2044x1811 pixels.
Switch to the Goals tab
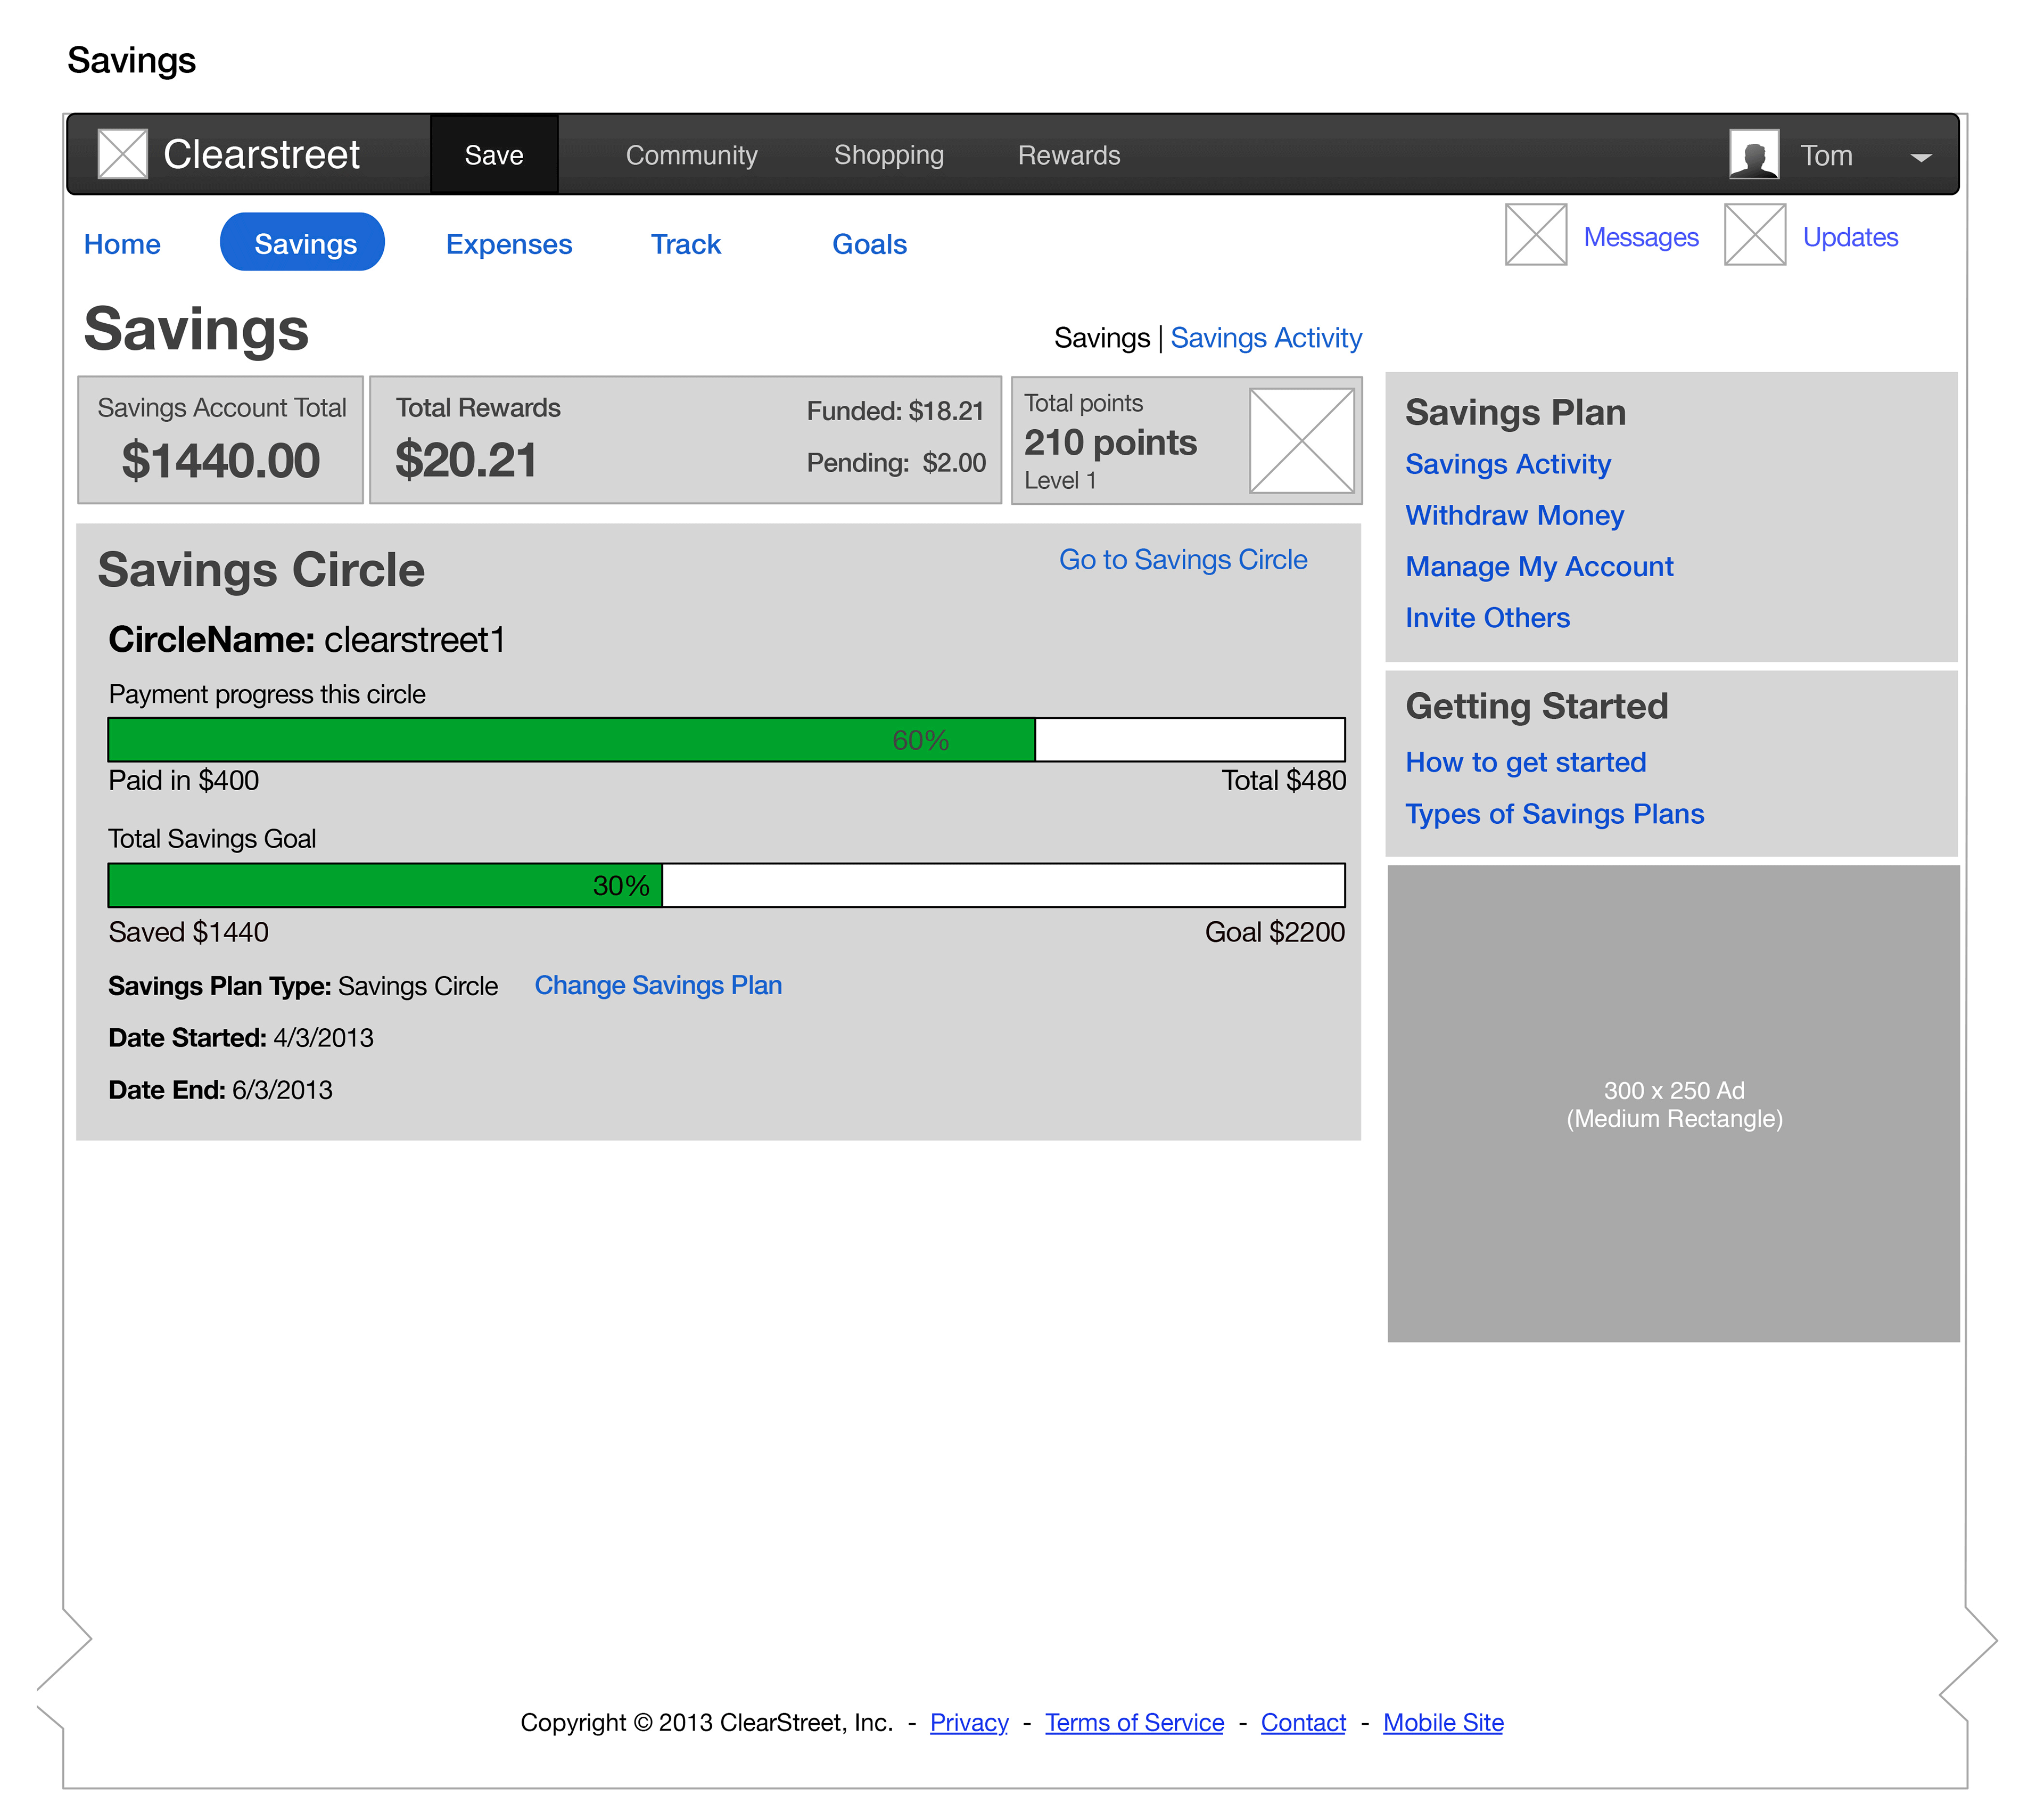(870, 244)
